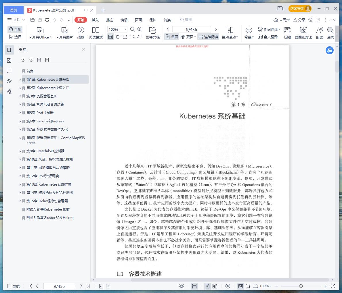Open bookmark 附录A 部署Kubernetes集群

point(48,209)
